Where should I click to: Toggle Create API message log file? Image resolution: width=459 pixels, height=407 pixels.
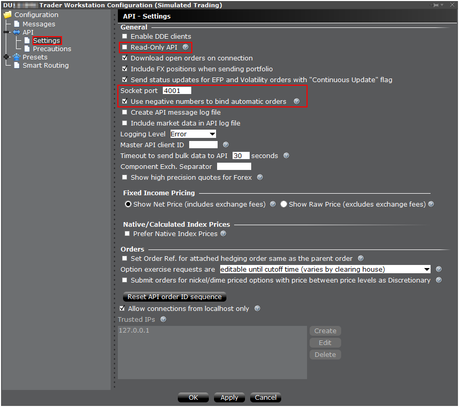tap(125, 113)
